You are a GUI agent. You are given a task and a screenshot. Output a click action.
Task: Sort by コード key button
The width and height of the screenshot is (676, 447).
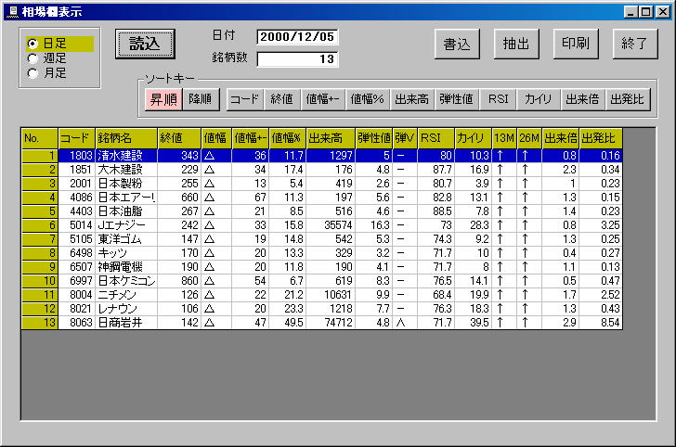coord(245,99)
